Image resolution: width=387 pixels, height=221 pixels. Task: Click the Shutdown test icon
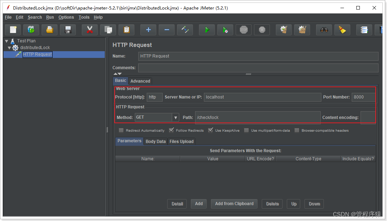coord(262,30)
